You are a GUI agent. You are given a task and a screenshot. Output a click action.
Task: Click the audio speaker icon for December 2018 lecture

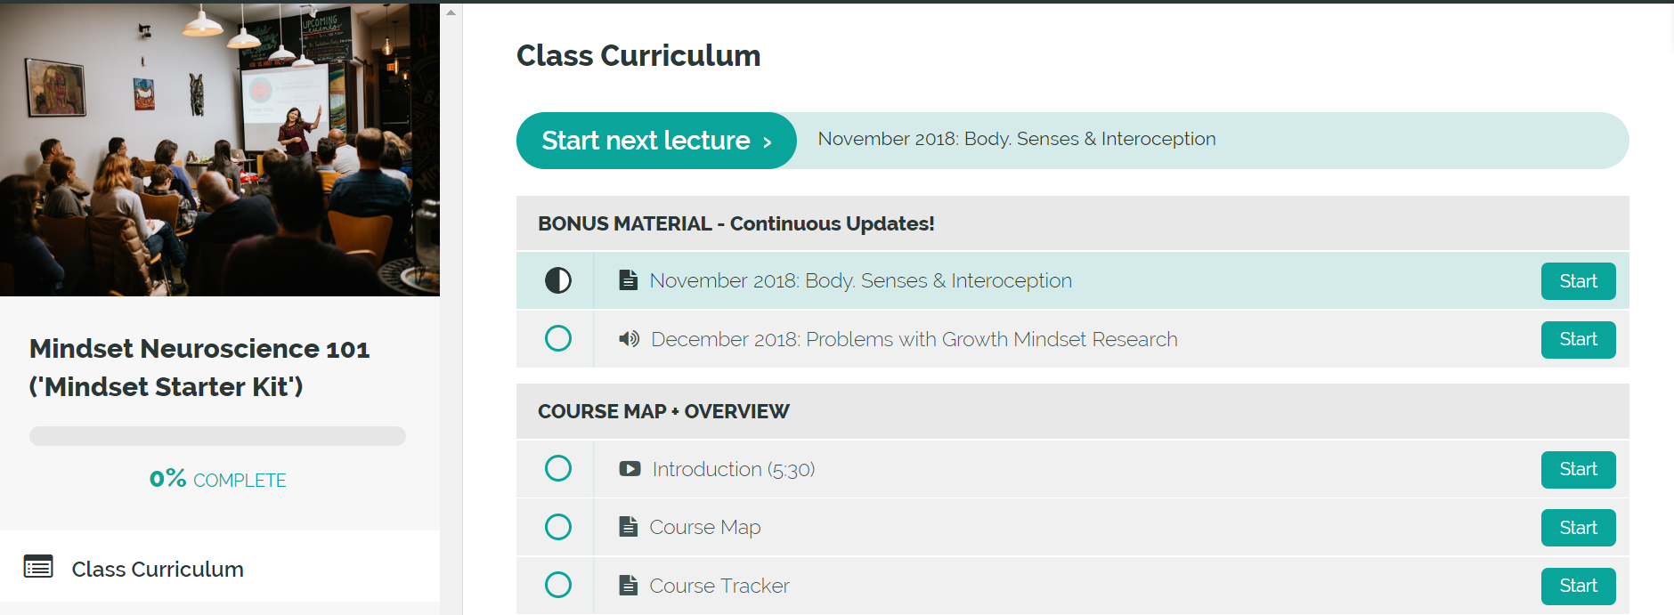point(630,339)
